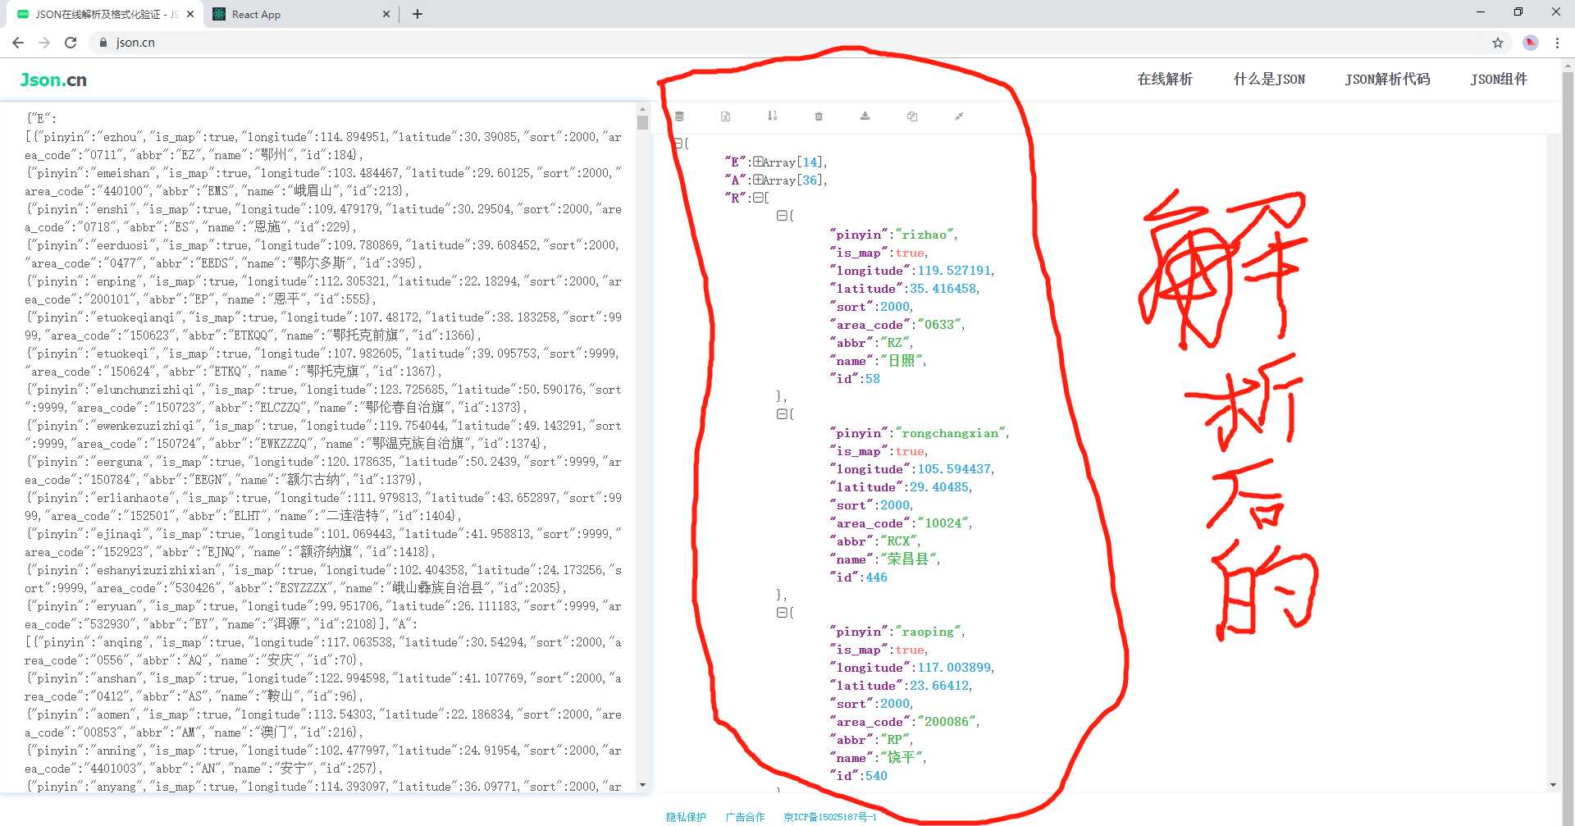Click the id value 58

pos(872,379)
